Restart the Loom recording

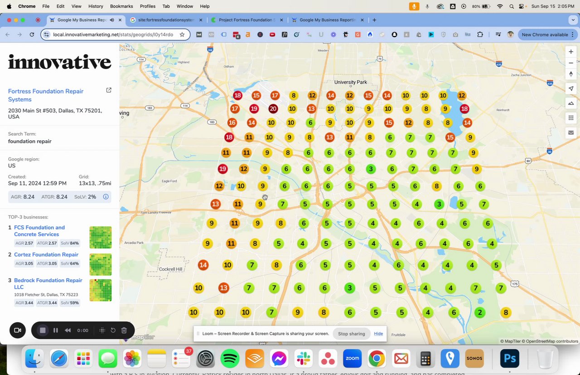pyautogui.click(x=113, y=330)
